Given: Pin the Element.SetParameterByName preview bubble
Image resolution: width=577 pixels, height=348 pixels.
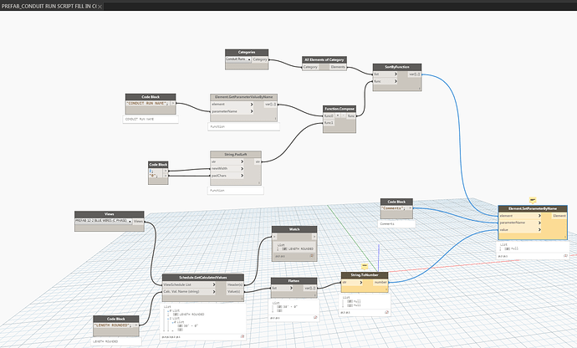Looking at the screenshot, I should (x=565, y=256).
